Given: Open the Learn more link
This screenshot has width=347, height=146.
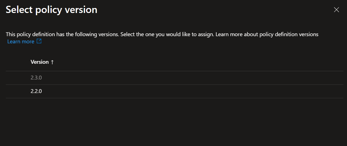Looking at the screenshot, I should pos(21,41).
